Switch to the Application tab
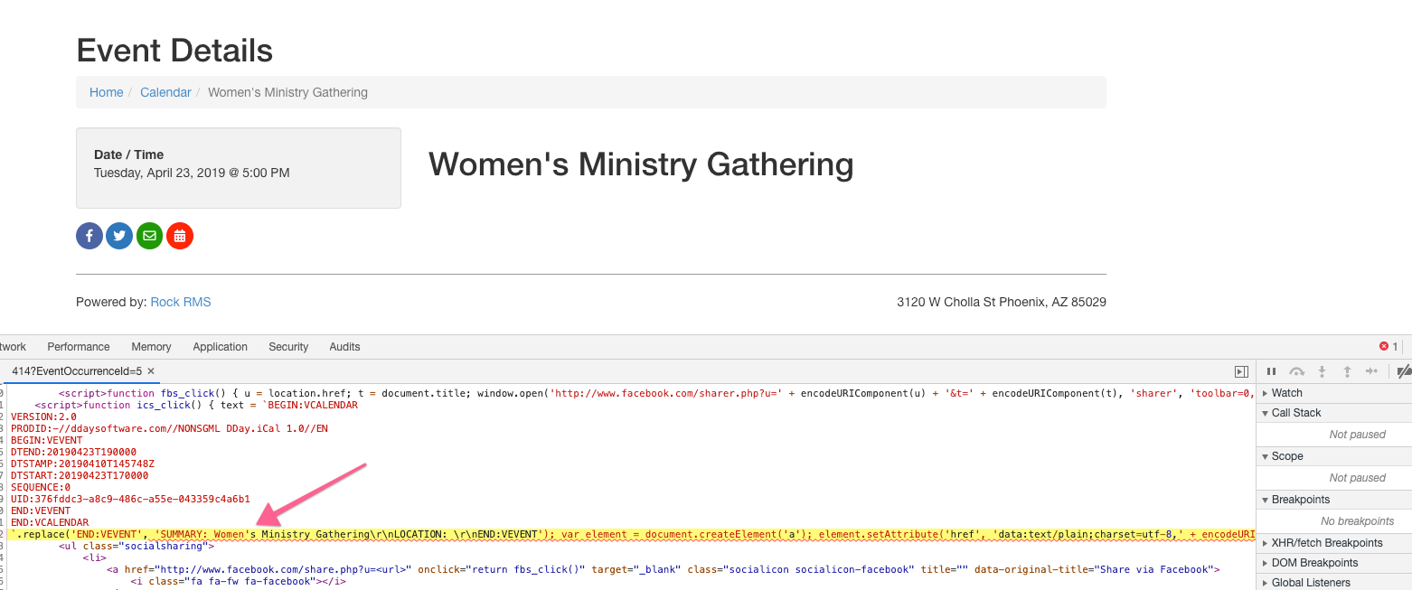1412x590 pixels. tap(220, 346)
